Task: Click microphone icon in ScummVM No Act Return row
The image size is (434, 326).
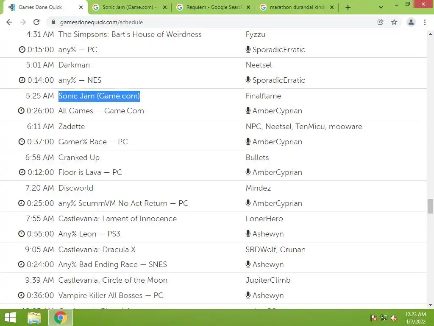Action: [248, 203]
